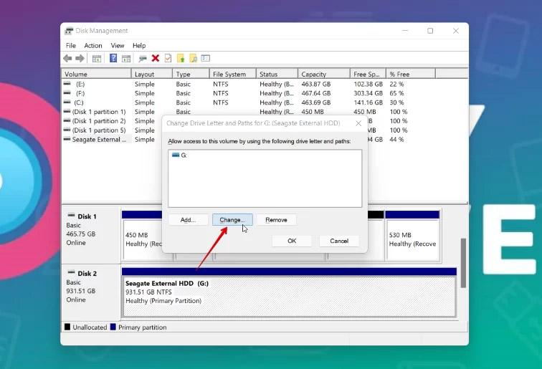Viewport: 542px width, 369px height.
Task: Click the blue Primary partition legend swatch
Action: [113, 327]
